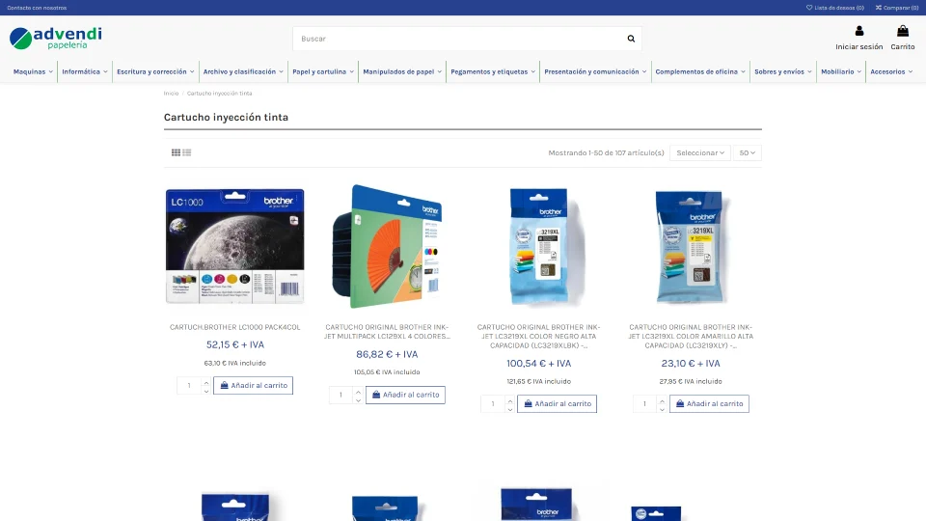Open Comparar (0) link
Screen dimensions: 926x521
click(x=896, y=8)
